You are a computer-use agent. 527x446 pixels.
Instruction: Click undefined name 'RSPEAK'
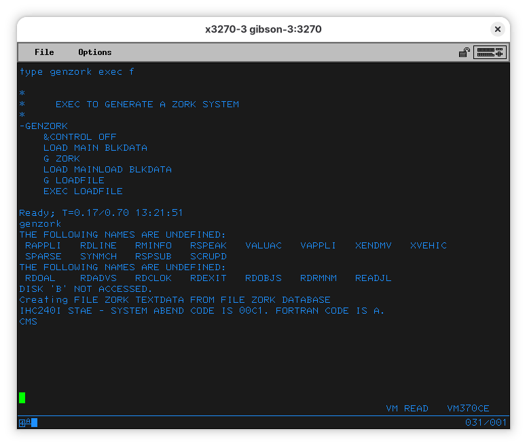pos(208,246)
